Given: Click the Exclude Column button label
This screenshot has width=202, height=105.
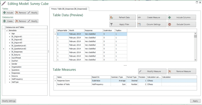Looking at the screenshot, I should [x=183, y=24].
